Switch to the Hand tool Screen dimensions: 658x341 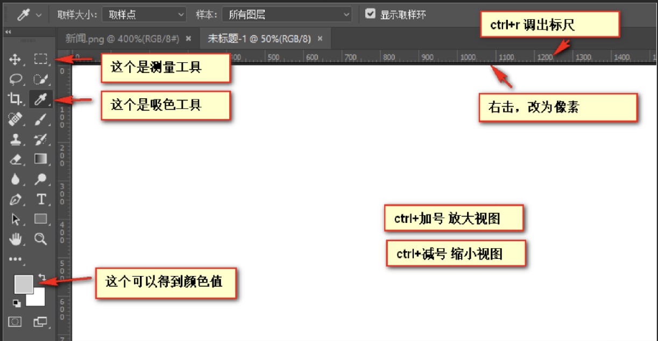tap(16, 238)
